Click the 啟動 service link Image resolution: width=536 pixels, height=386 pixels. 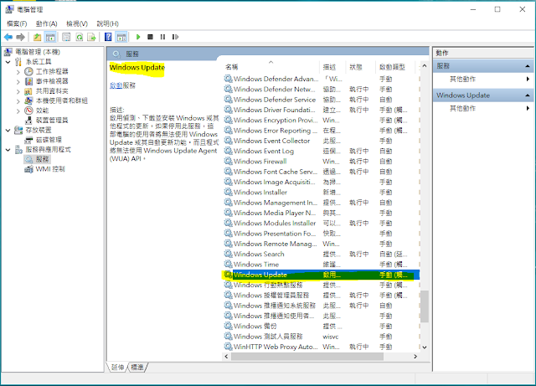point(116,85)
